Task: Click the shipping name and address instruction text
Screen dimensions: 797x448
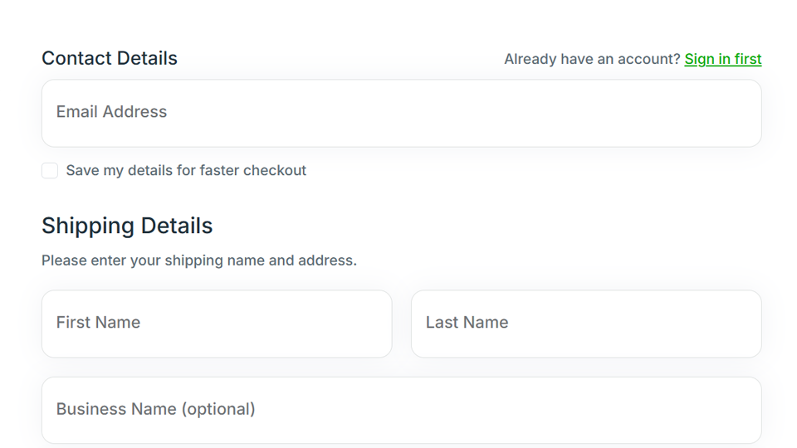Action: 199,261
